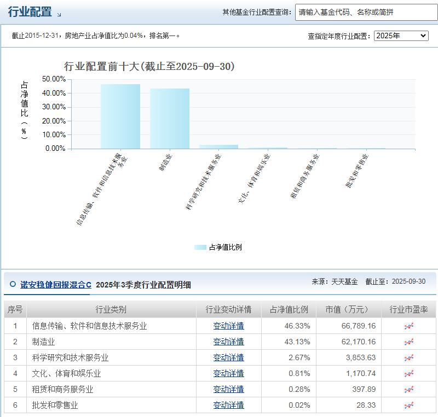
Task: Click the 市值（万元） column header
Action: pos(349,309)
